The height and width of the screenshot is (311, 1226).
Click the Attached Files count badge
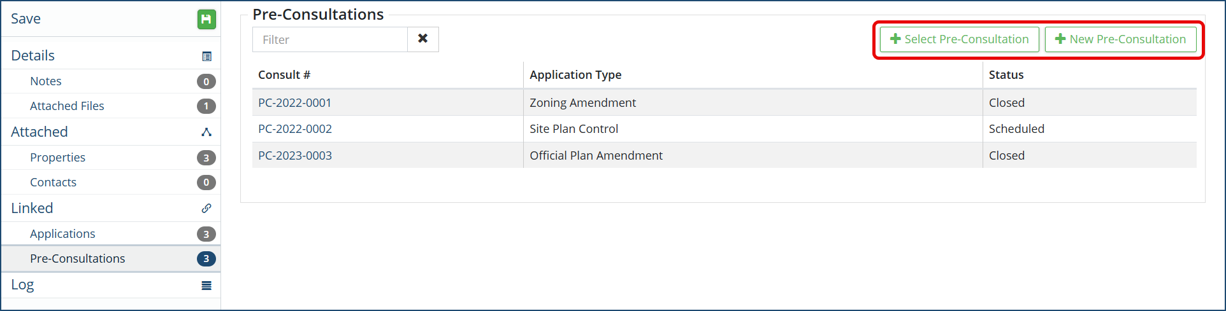206,106
